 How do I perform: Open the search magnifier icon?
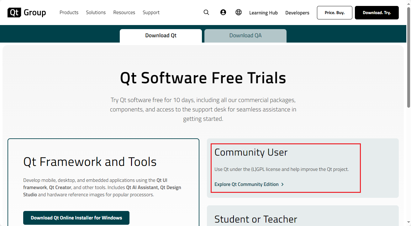pyautogui.click(x=206, y=13)
